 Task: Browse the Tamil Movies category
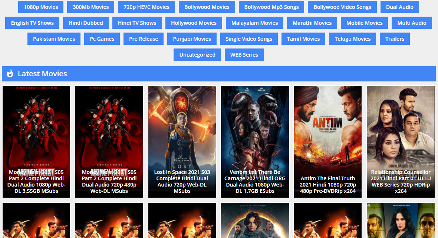pyautogui.click(x=303, y=39)
